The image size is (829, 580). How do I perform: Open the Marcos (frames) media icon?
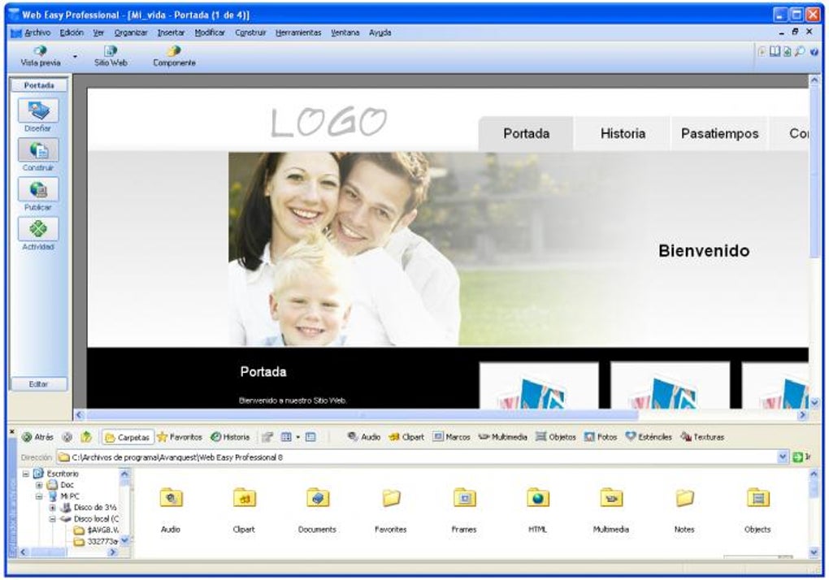click(450, 437)
